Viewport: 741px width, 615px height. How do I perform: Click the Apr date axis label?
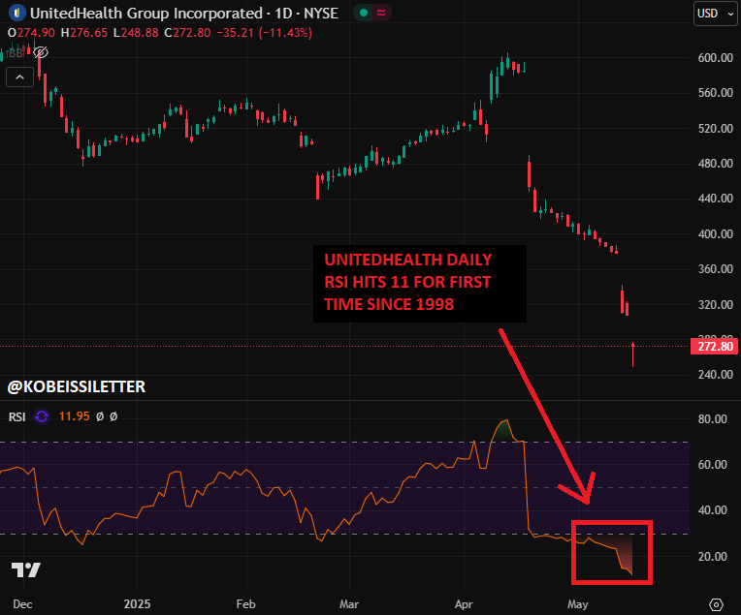(x=464, y=604)
